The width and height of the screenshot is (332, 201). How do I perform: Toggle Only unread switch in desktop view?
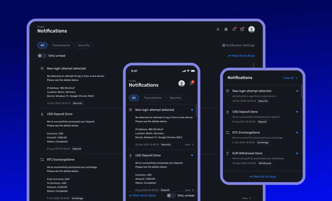pyautogui.click(x=42, y=56)
